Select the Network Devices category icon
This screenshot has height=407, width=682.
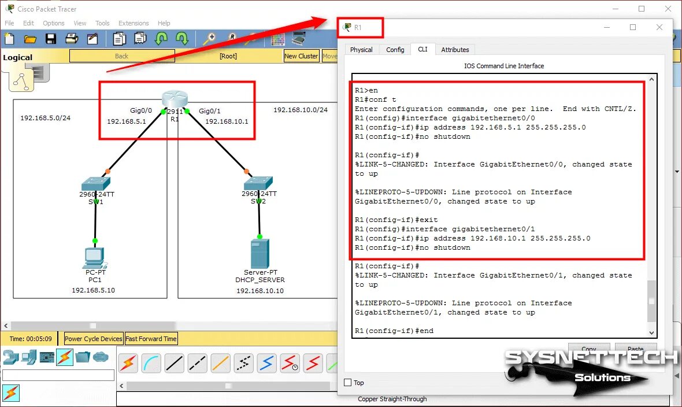pyautogui.click(x=10, y=357)
